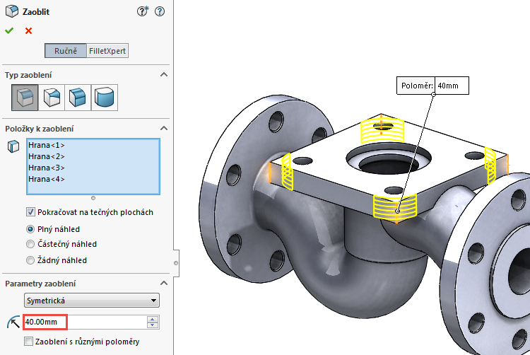Screen dimensions: 530x355
Task: Collapse the Parametry zaoblení section
Action: (x=164, y=284)
